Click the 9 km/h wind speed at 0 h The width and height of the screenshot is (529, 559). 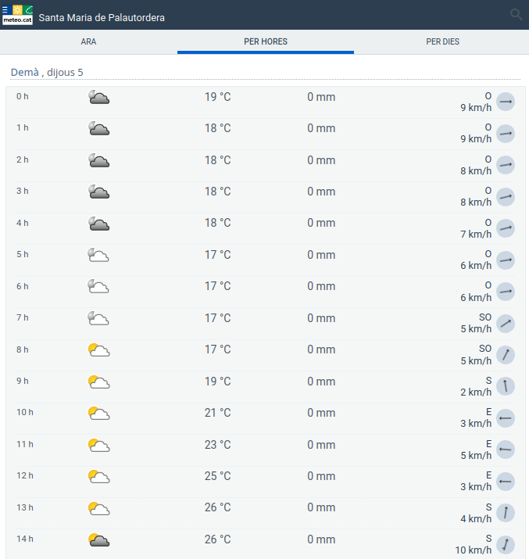coord(476,107)
